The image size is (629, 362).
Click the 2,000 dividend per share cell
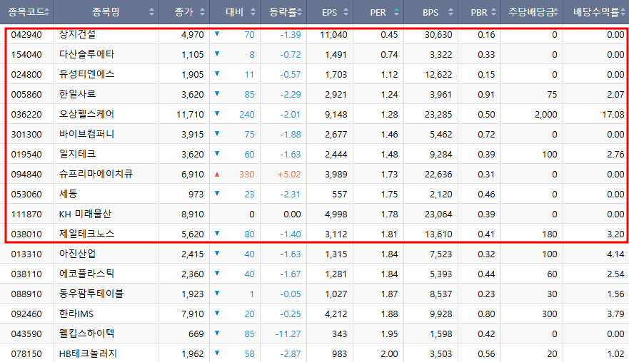546,115
